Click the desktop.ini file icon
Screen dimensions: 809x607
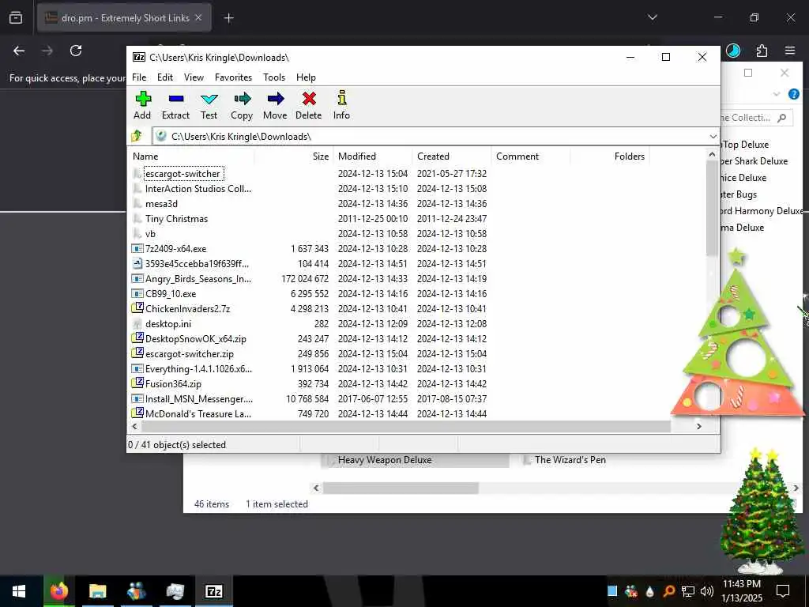(x=137, y=324)
